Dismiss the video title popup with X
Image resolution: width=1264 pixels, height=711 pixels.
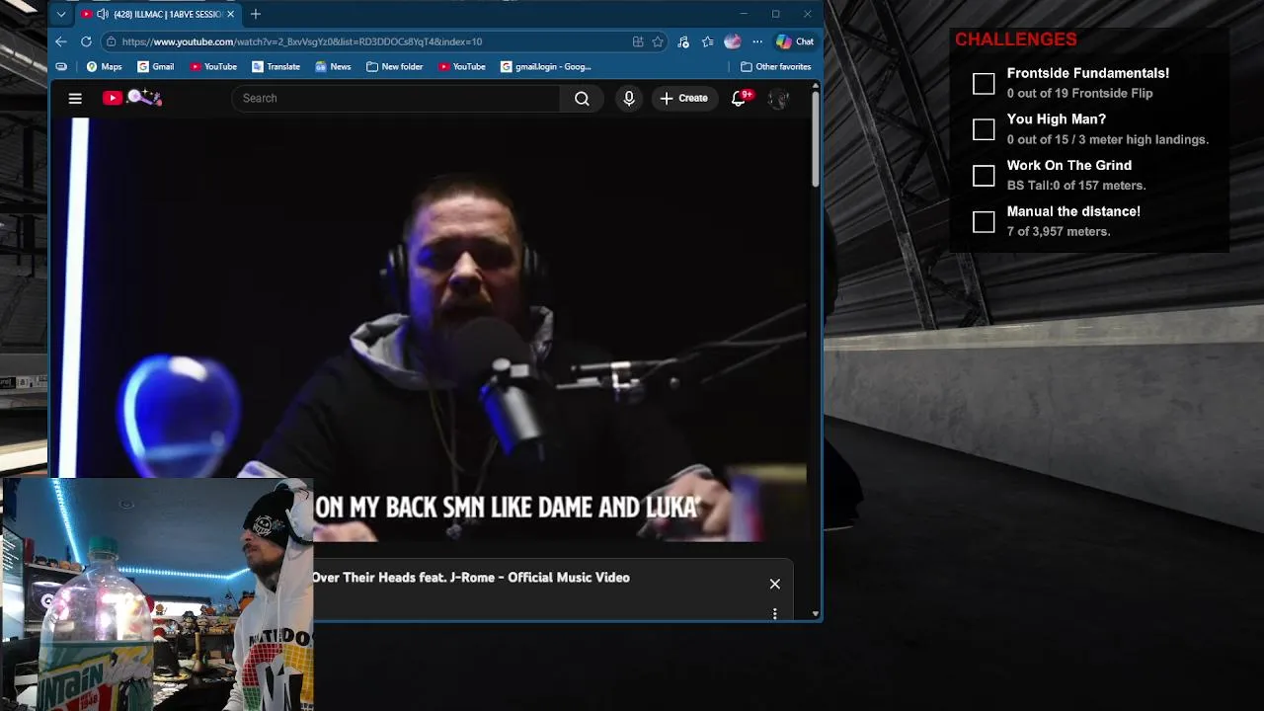[x=775, y=584]
